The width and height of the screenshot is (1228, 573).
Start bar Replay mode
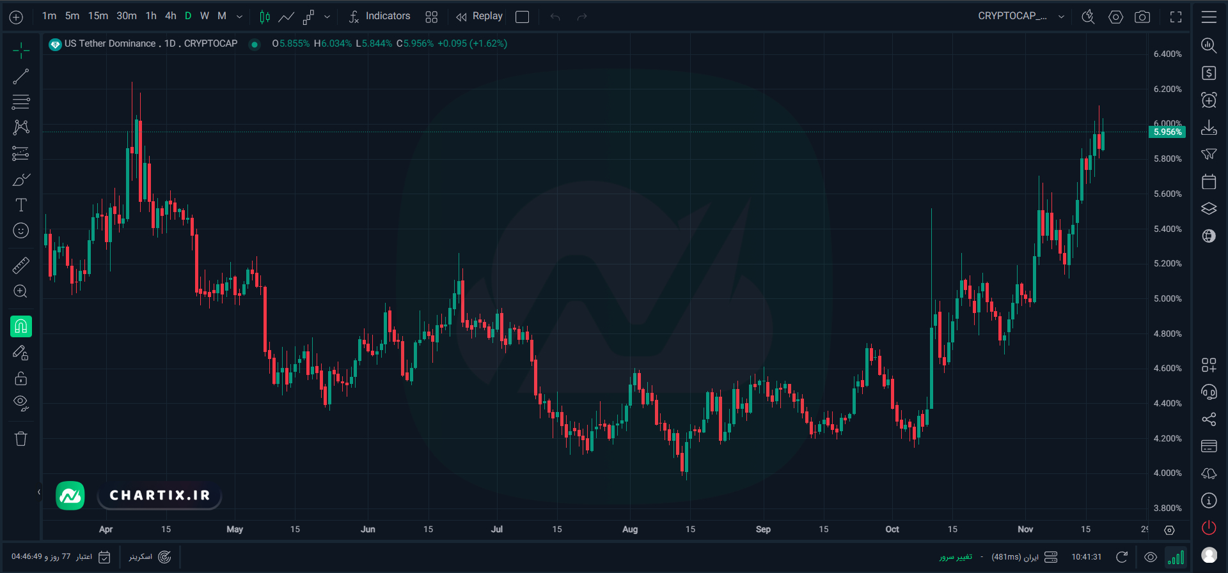[x=480, y=17]
